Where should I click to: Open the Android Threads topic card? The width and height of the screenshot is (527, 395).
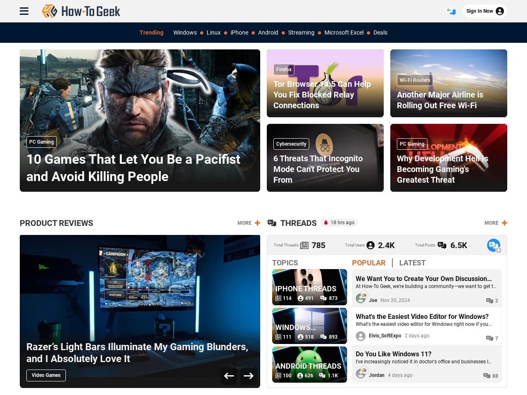pyautogui.click(x=310, y=365)
